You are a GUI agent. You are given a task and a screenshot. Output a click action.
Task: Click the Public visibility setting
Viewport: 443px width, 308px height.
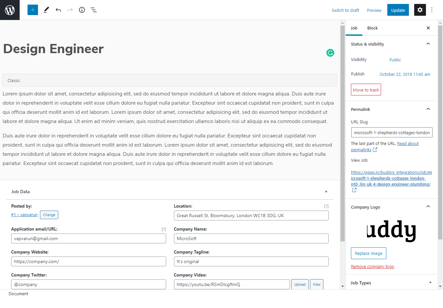coord(395,60)
